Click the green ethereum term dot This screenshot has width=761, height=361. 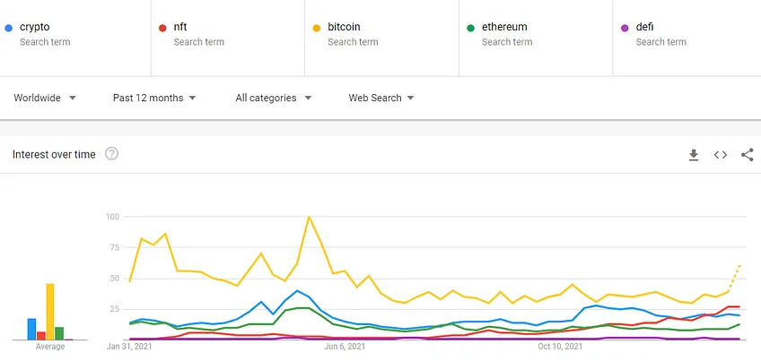click(x=470, y=28)
